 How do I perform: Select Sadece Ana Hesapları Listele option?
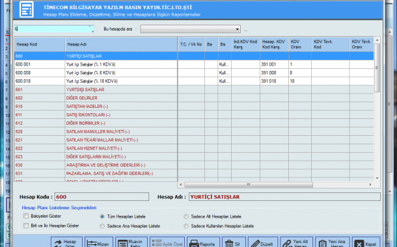[x=102, y=226]
